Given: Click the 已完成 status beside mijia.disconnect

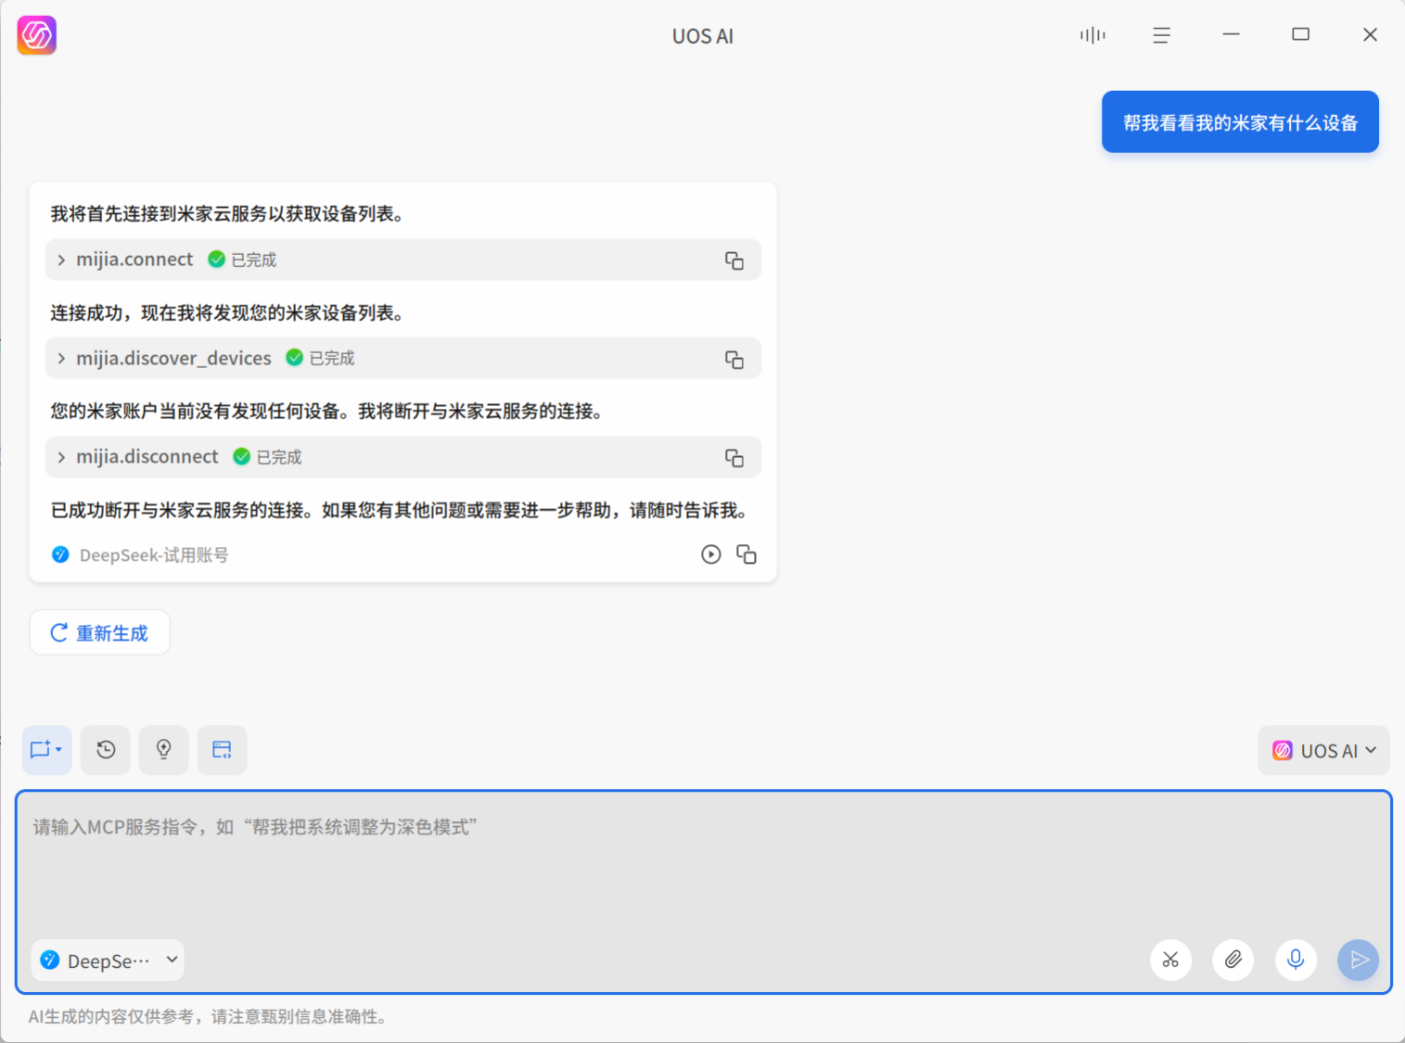Looking at the screenshot, I should click(x=268, y=457).
